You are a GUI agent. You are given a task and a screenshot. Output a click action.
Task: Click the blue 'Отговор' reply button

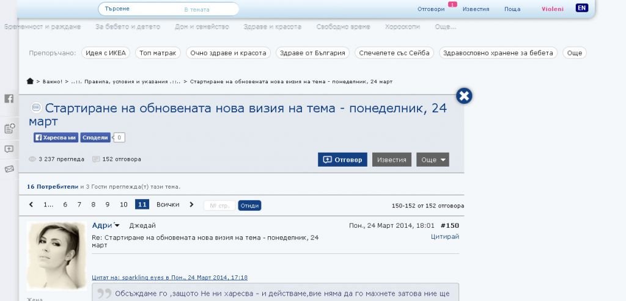(x=342, y=160)
